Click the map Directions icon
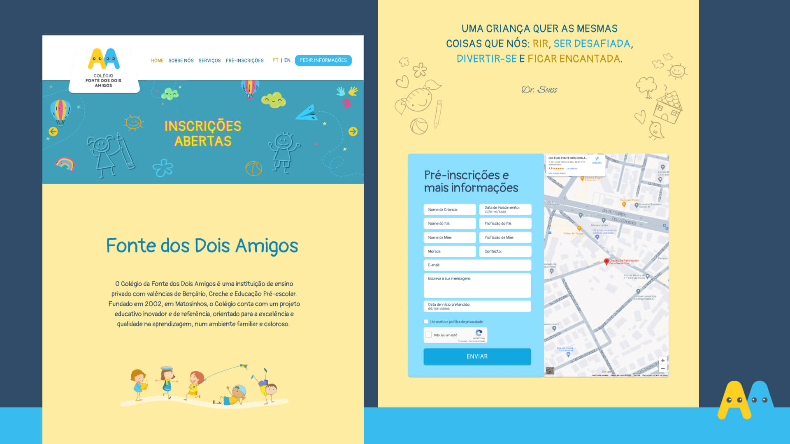The height and width of the screenshot is (444, 790). point(597,160)
